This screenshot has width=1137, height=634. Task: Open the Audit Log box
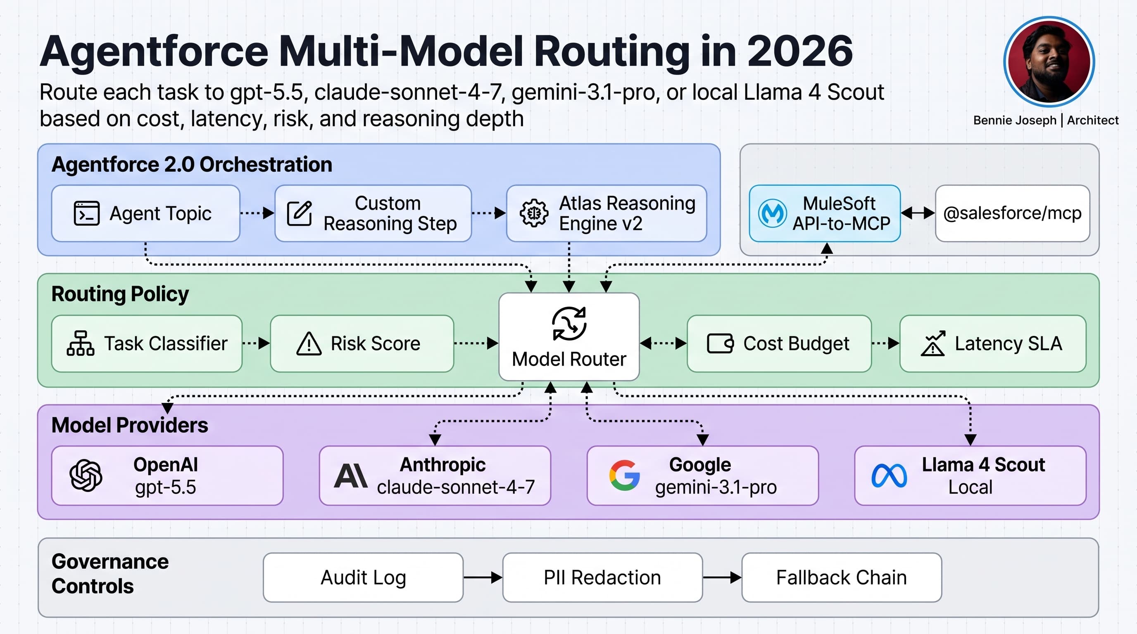tap(363, 577)
